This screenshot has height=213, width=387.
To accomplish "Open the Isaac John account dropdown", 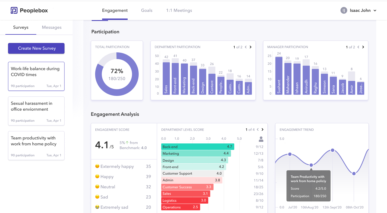I will 375,10.
